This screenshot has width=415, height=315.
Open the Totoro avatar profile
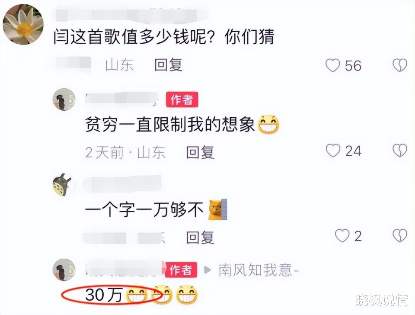pos(64,185)
